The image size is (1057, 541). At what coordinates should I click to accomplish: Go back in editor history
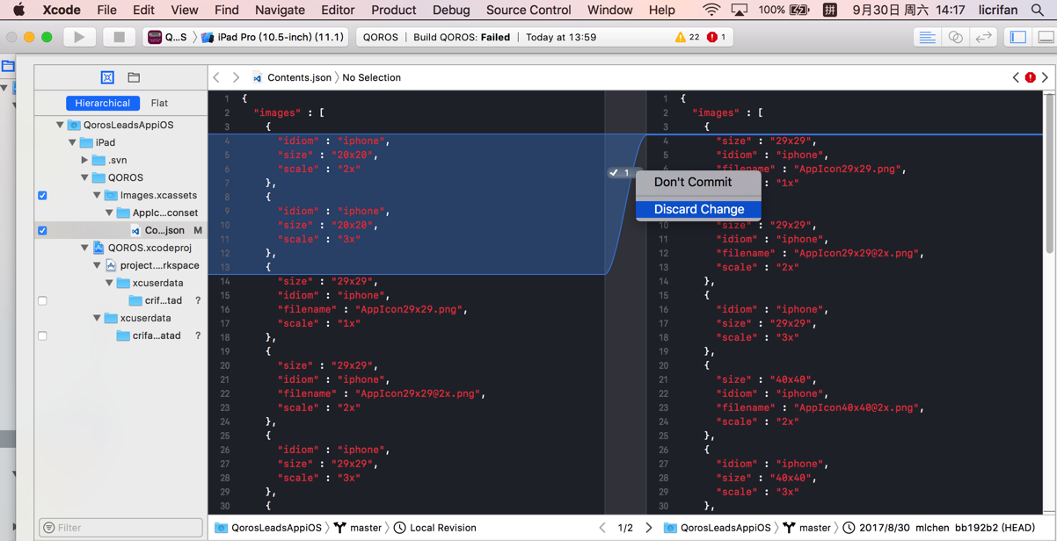pyautogui.click(x=217, y=77)
